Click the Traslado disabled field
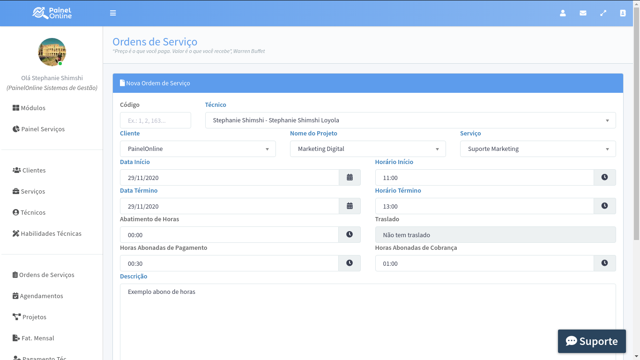 pyautogui.click(x=496, y=235)
